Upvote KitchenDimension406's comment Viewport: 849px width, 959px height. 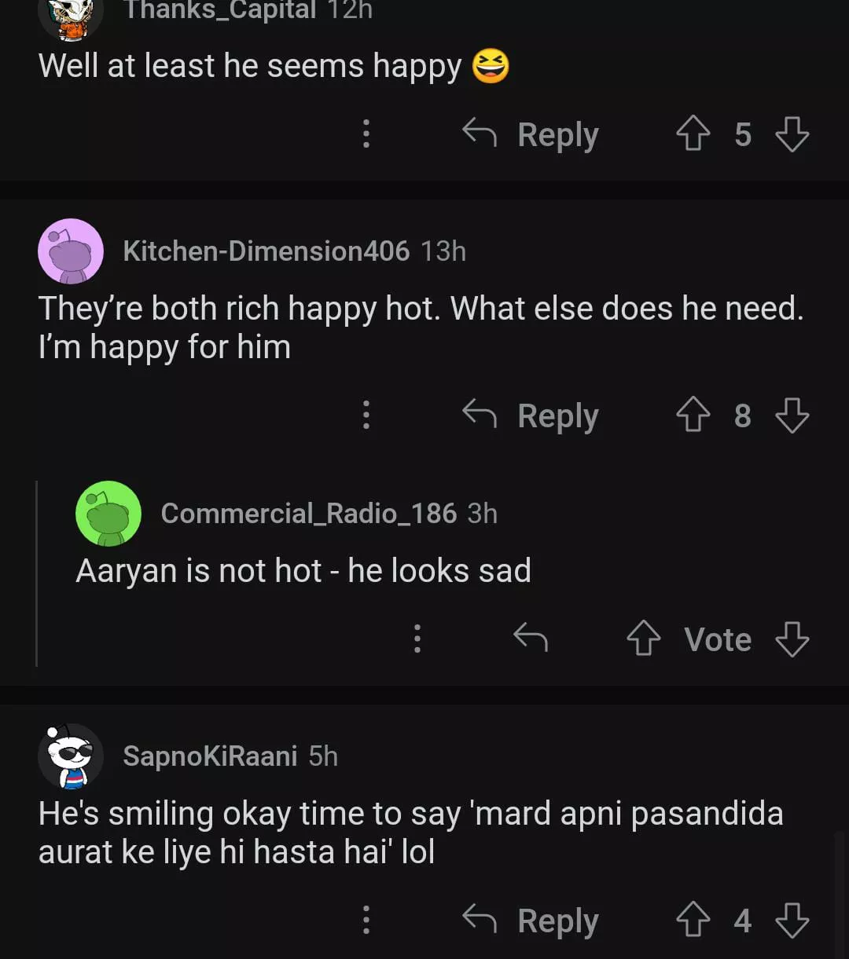693,415
